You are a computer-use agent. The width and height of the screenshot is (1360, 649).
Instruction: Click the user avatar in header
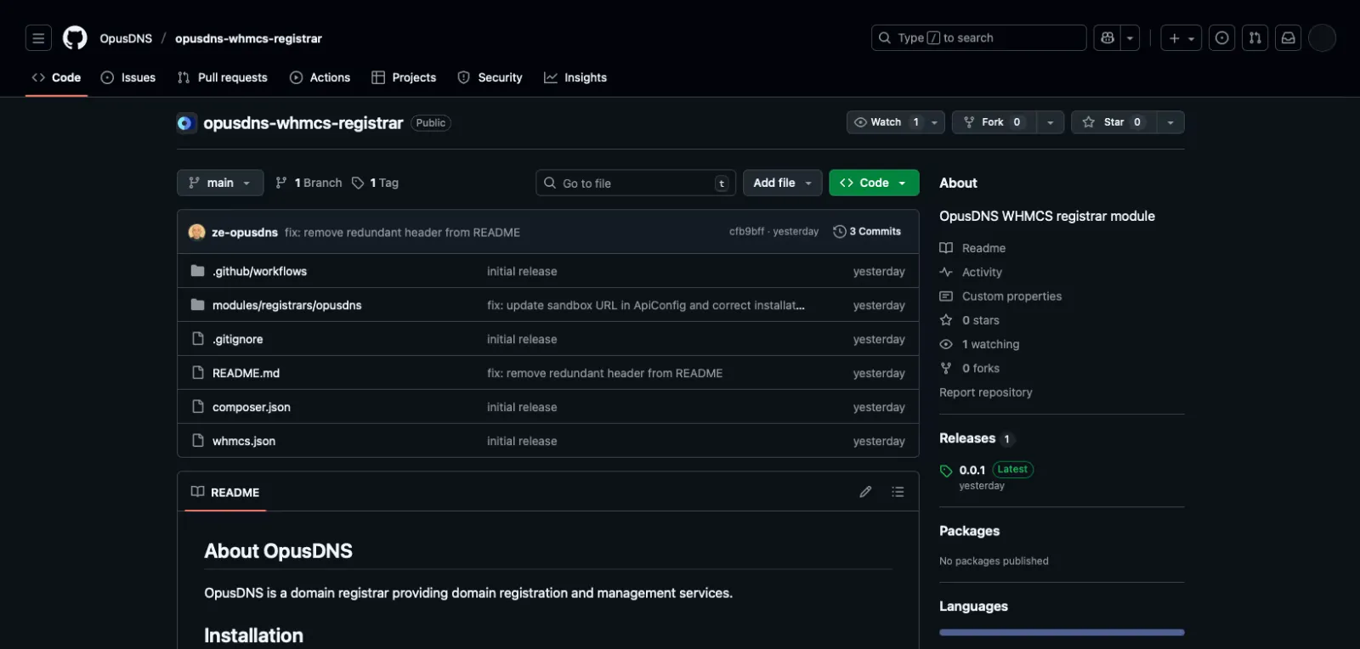(1322, 38)
